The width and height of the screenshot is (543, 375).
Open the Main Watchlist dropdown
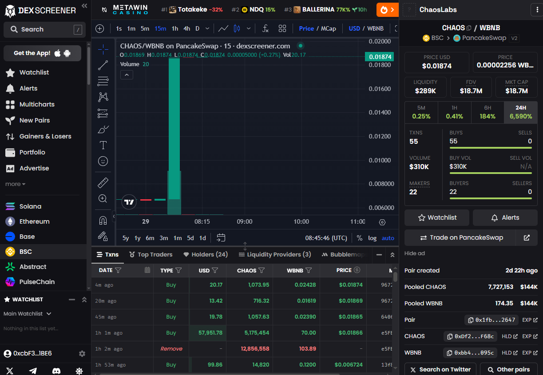coord(28,314)
